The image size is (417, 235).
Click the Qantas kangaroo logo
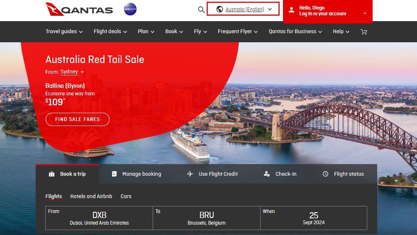point(79,9)
